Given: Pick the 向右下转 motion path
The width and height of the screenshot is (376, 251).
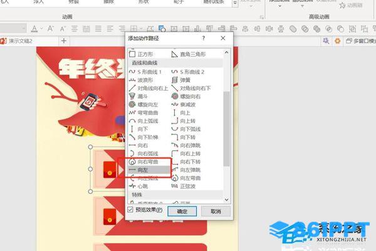Looking at the screenshot, I should click(x=186, y=161).
